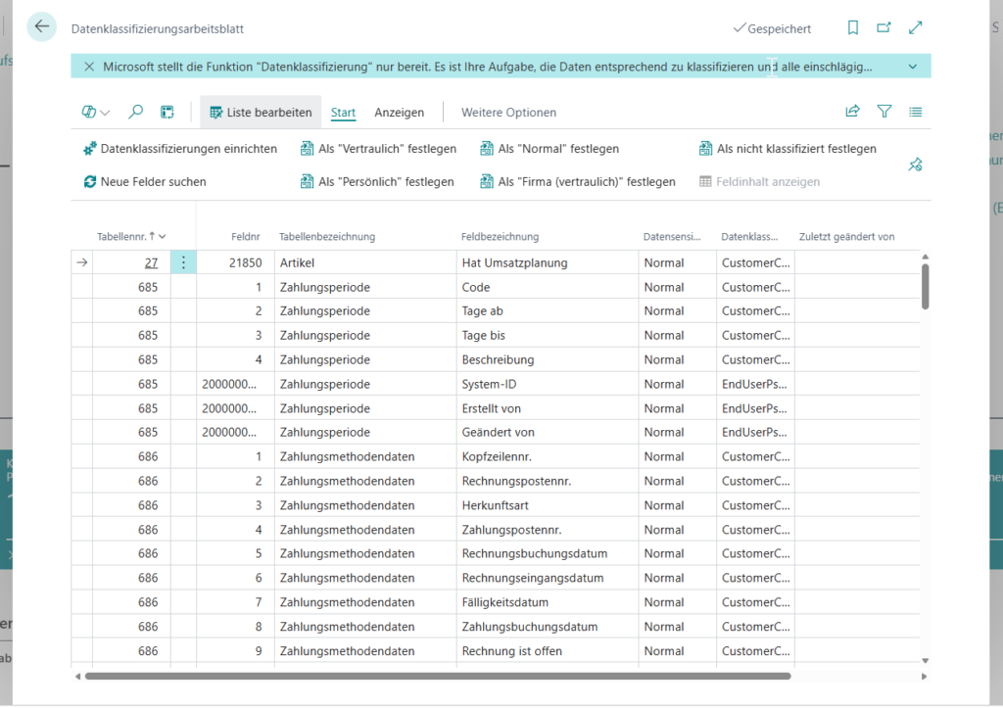1003x708 pixels.
Task: Click the scroll-down arrow of the list
Action: [925, 661]
